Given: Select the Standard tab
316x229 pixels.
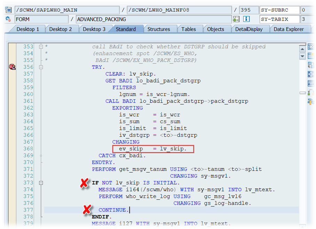Looking at the screenshot, I should pos(126,29).
